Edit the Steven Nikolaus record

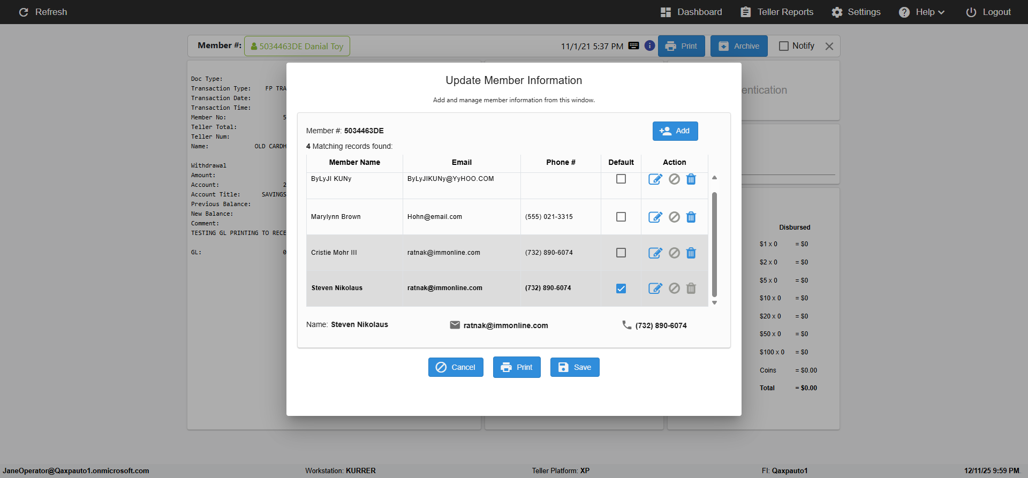tap(655, 289)
